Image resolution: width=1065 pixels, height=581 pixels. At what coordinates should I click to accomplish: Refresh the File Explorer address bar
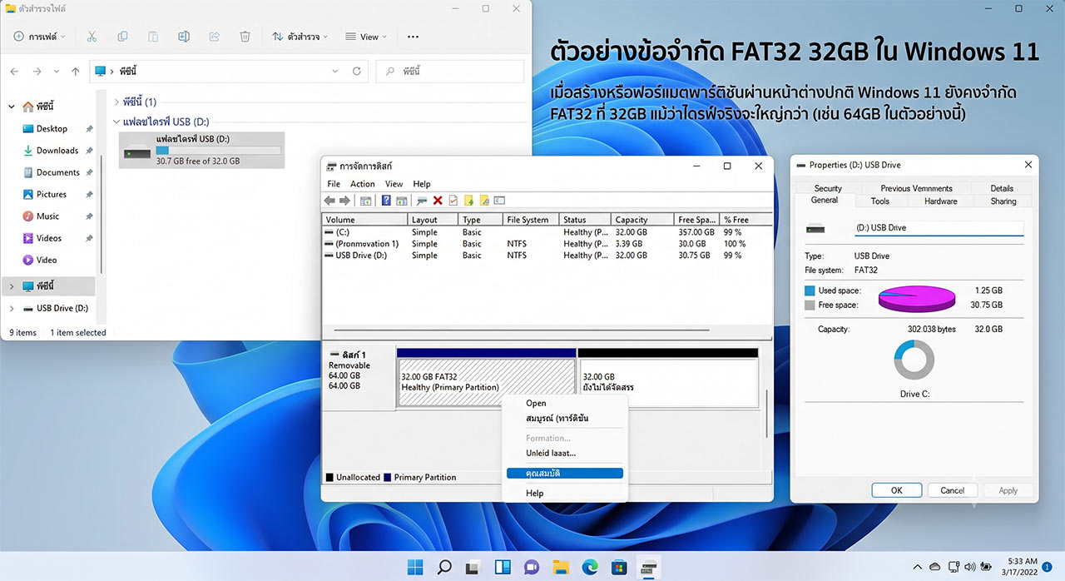pos(357,72)
